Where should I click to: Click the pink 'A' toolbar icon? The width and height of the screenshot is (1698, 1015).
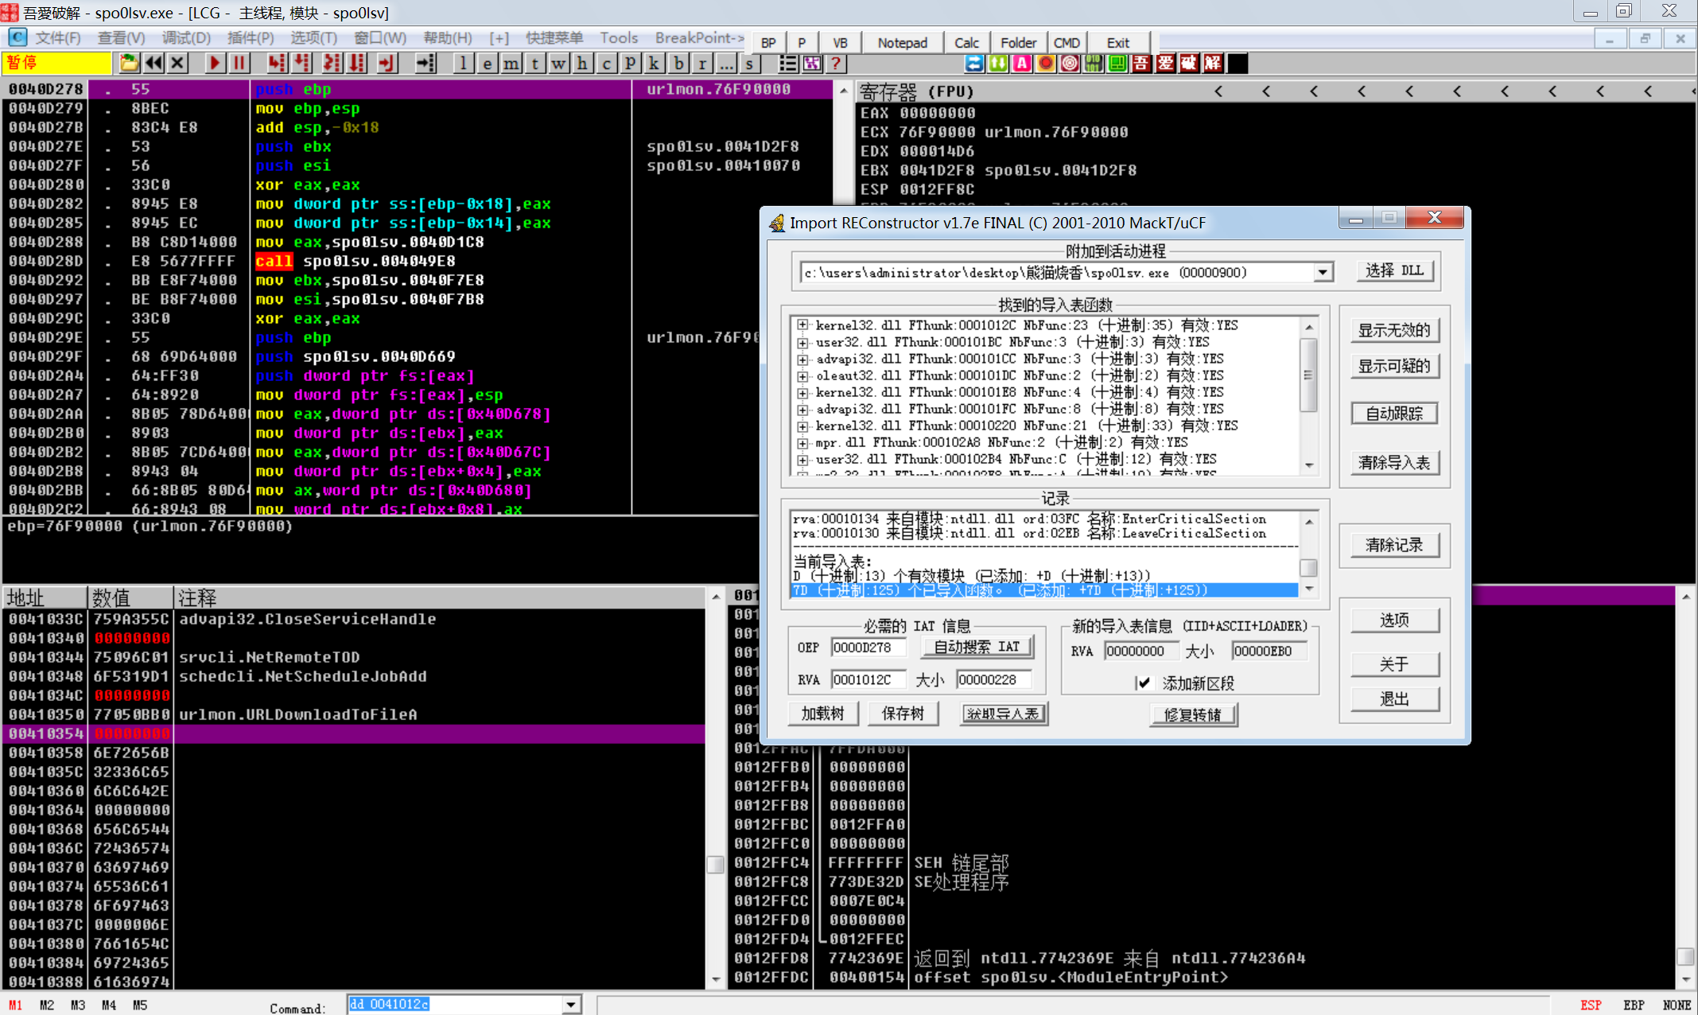1022,64
